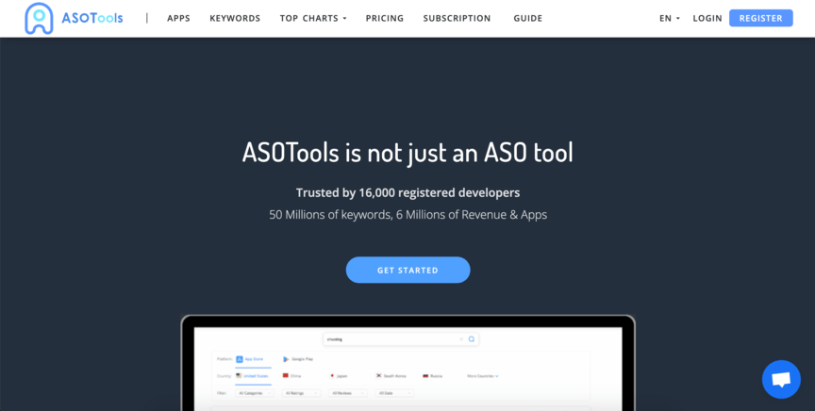Open All Date filter in preview
Viewport: 815px width, 411px height.
click(x=395, y=393)
